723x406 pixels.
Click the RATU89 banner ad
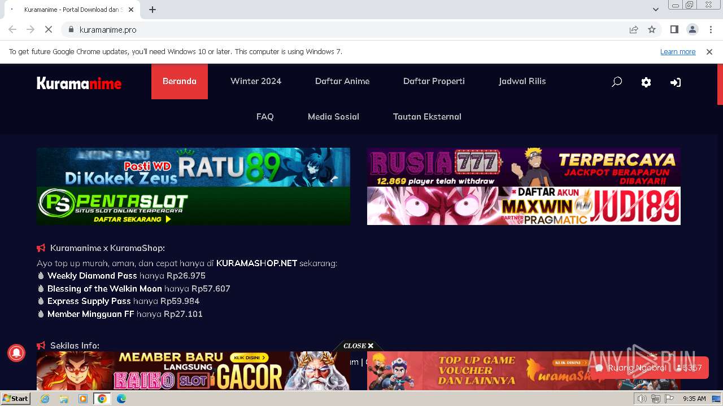point(193,167)
